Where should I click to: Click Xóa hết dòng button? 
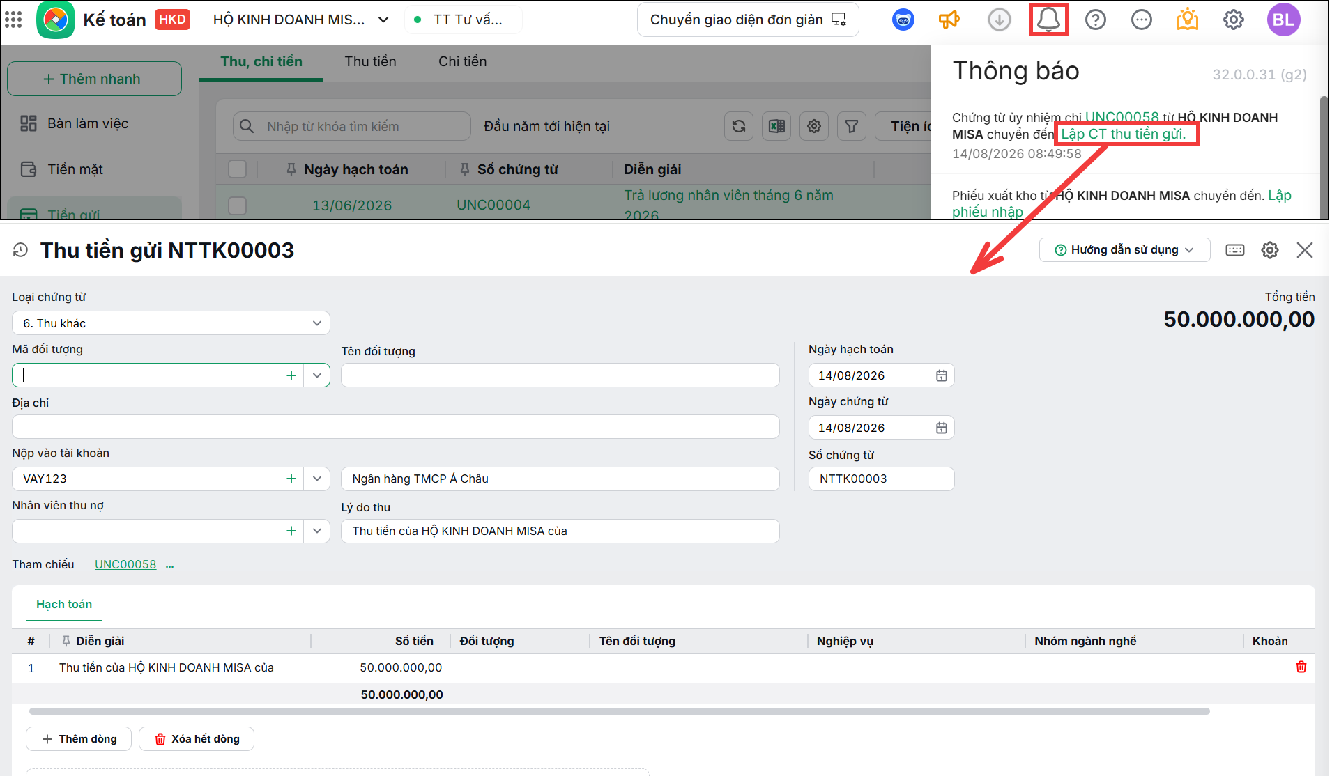point(197,738)
